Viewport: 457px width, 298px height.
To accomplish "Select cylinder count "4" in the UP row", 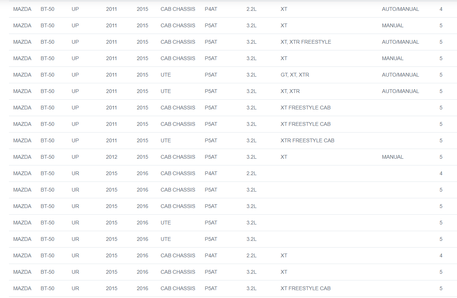I will [x=441, y=9].
